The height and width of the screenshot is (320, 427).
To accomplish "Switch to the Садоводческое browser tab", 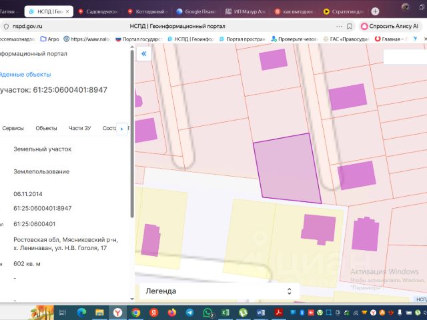I will tap(99, 11).
